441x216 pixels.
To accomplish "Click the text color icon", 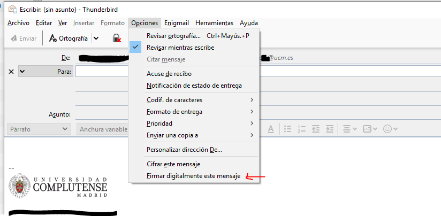I will (x=271, y=129).
